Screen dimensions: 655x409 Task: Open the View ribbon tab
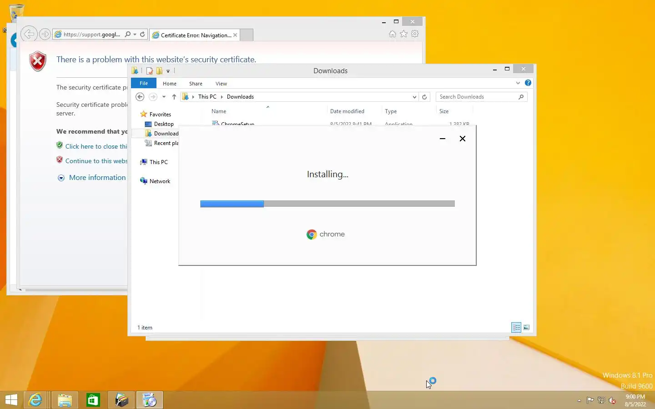point(221,84)
